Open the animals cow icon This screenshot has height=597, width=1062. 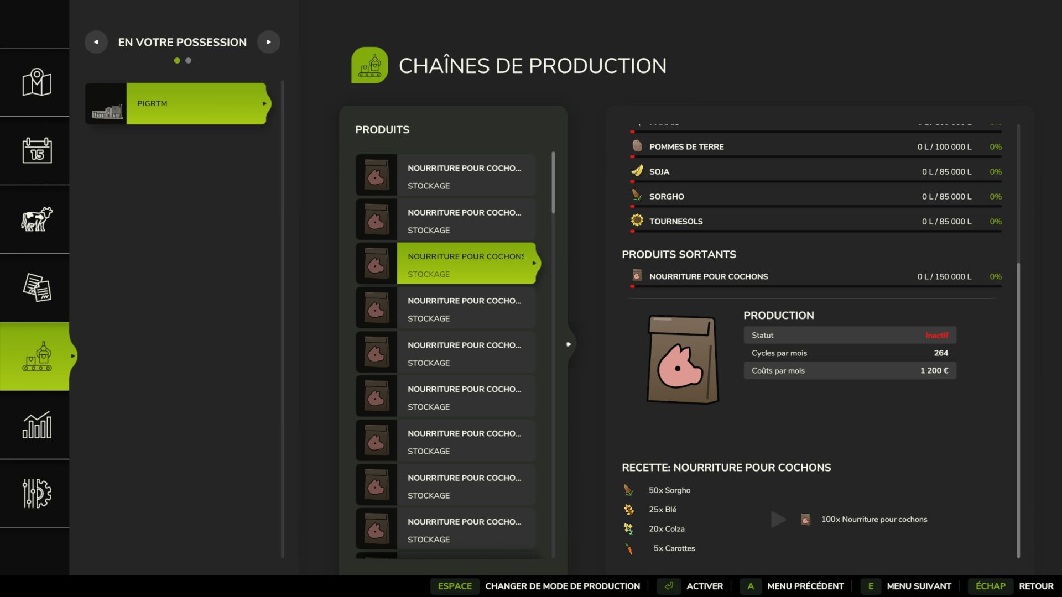(37, 219)
